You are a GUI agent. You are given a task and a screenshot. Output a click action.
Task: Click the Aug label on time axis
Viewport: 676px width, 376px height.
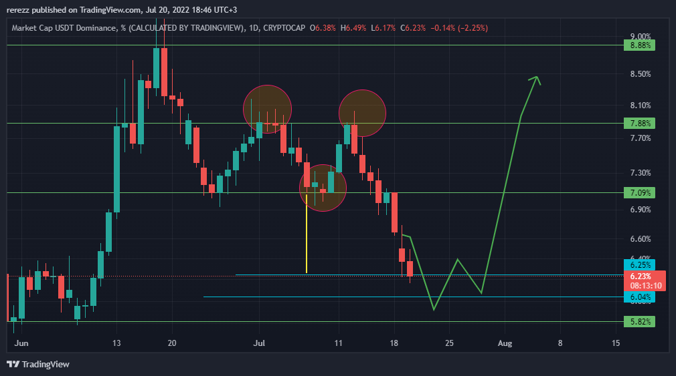tap(505, 343)
